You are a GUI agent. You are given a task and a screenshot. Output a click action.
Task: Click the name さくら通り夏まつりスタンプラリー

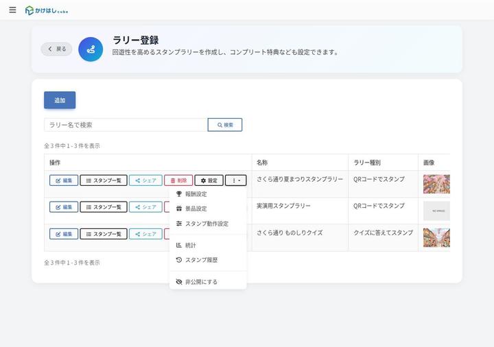click(x=300, y=179)
